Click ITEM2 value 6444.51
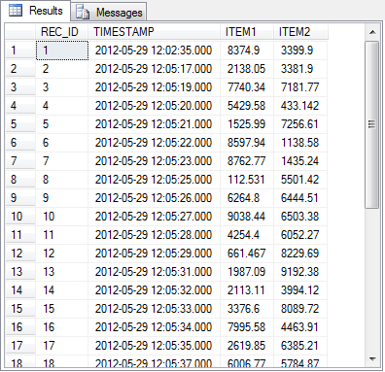Viewport: 385px width, 372px height. [x=299, y=198]
